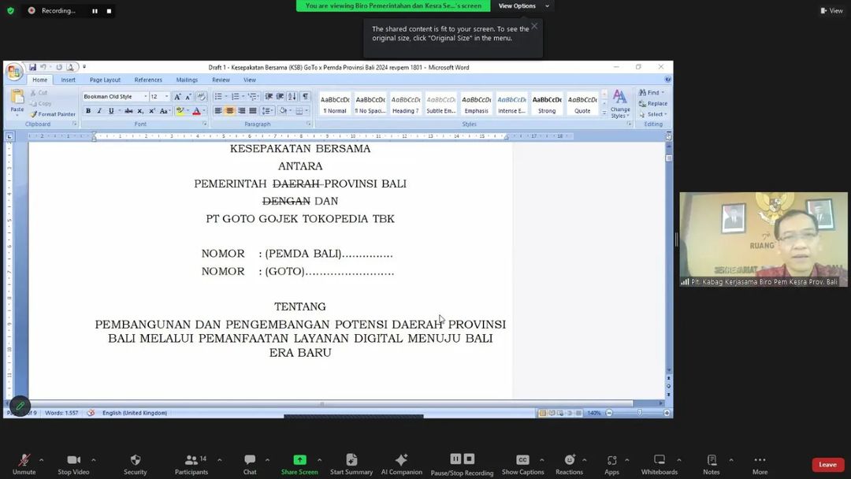Close the shared content notification

[x=534, y=26]
